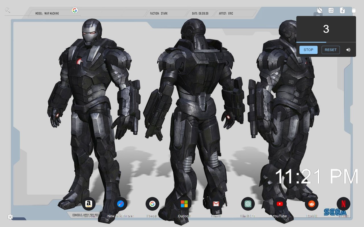The width and height of the screenshot is (364, 227).
Task: Open the calculator icon
Action: tap(331, 10)
